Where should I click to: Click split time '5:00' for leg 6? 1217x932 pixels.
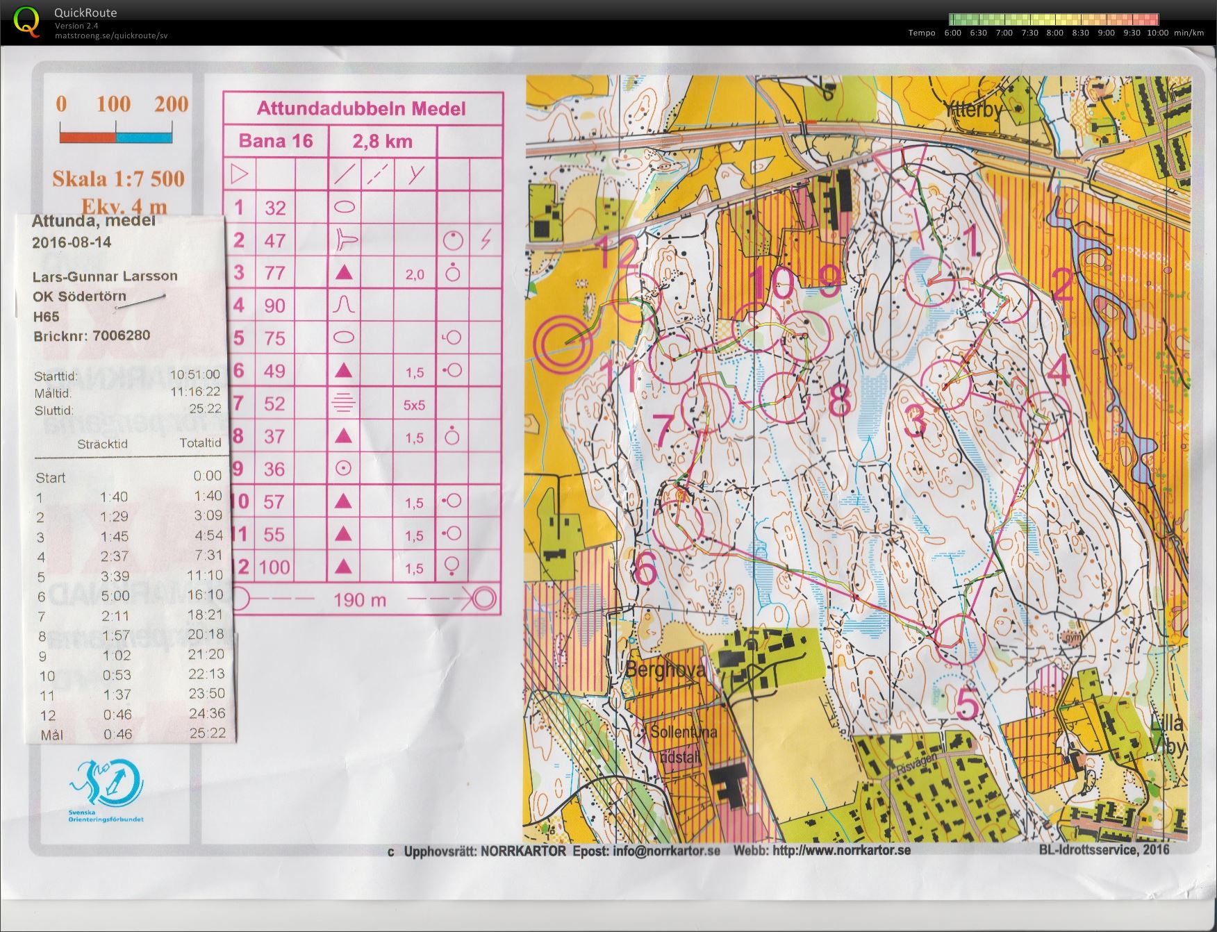click(x=115, y=596)
